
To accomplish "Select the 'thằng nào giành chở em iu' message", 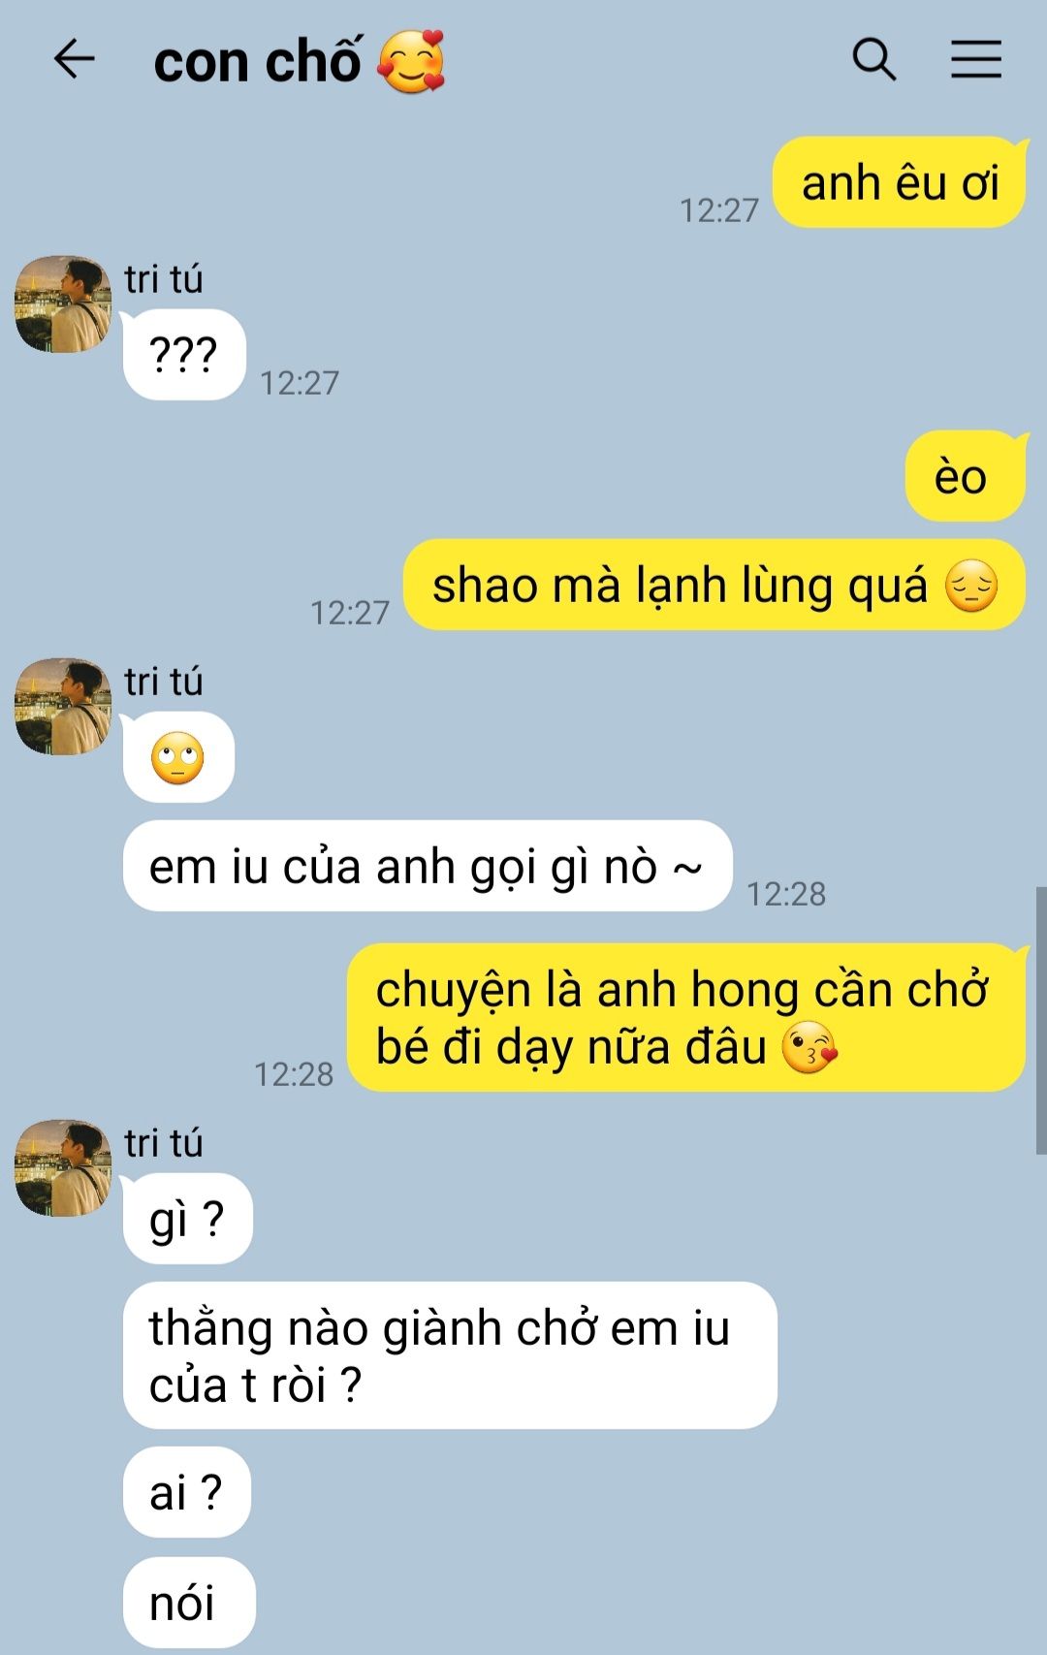I will [x=450, y=1355].
